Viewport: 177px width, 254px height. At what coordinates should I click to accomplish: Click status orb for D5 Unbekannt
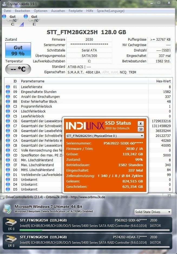tap(8, 189)
